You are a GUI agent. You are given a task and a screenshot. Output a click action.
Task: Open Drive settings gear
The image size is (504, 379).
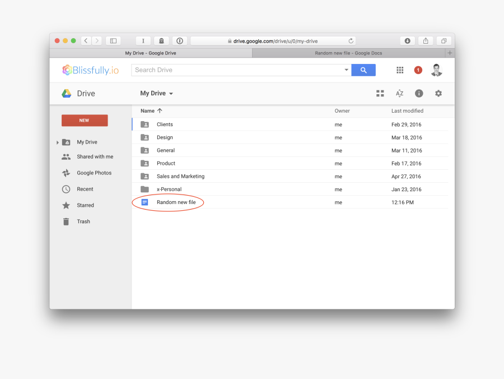438,93
